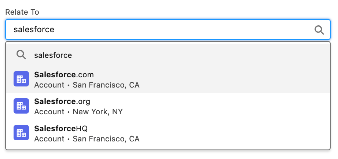
Task: Click the Salesforce.org account building icon
Action: coord(21,106)
